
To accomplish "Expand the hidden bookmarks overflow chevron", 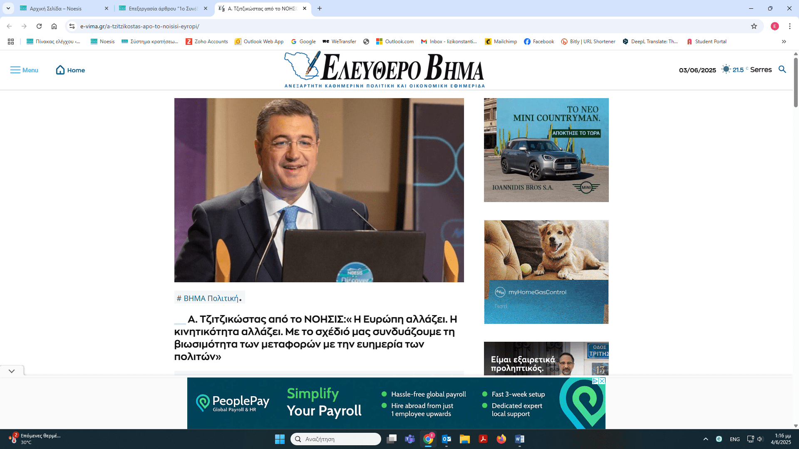I will [784, 42].
